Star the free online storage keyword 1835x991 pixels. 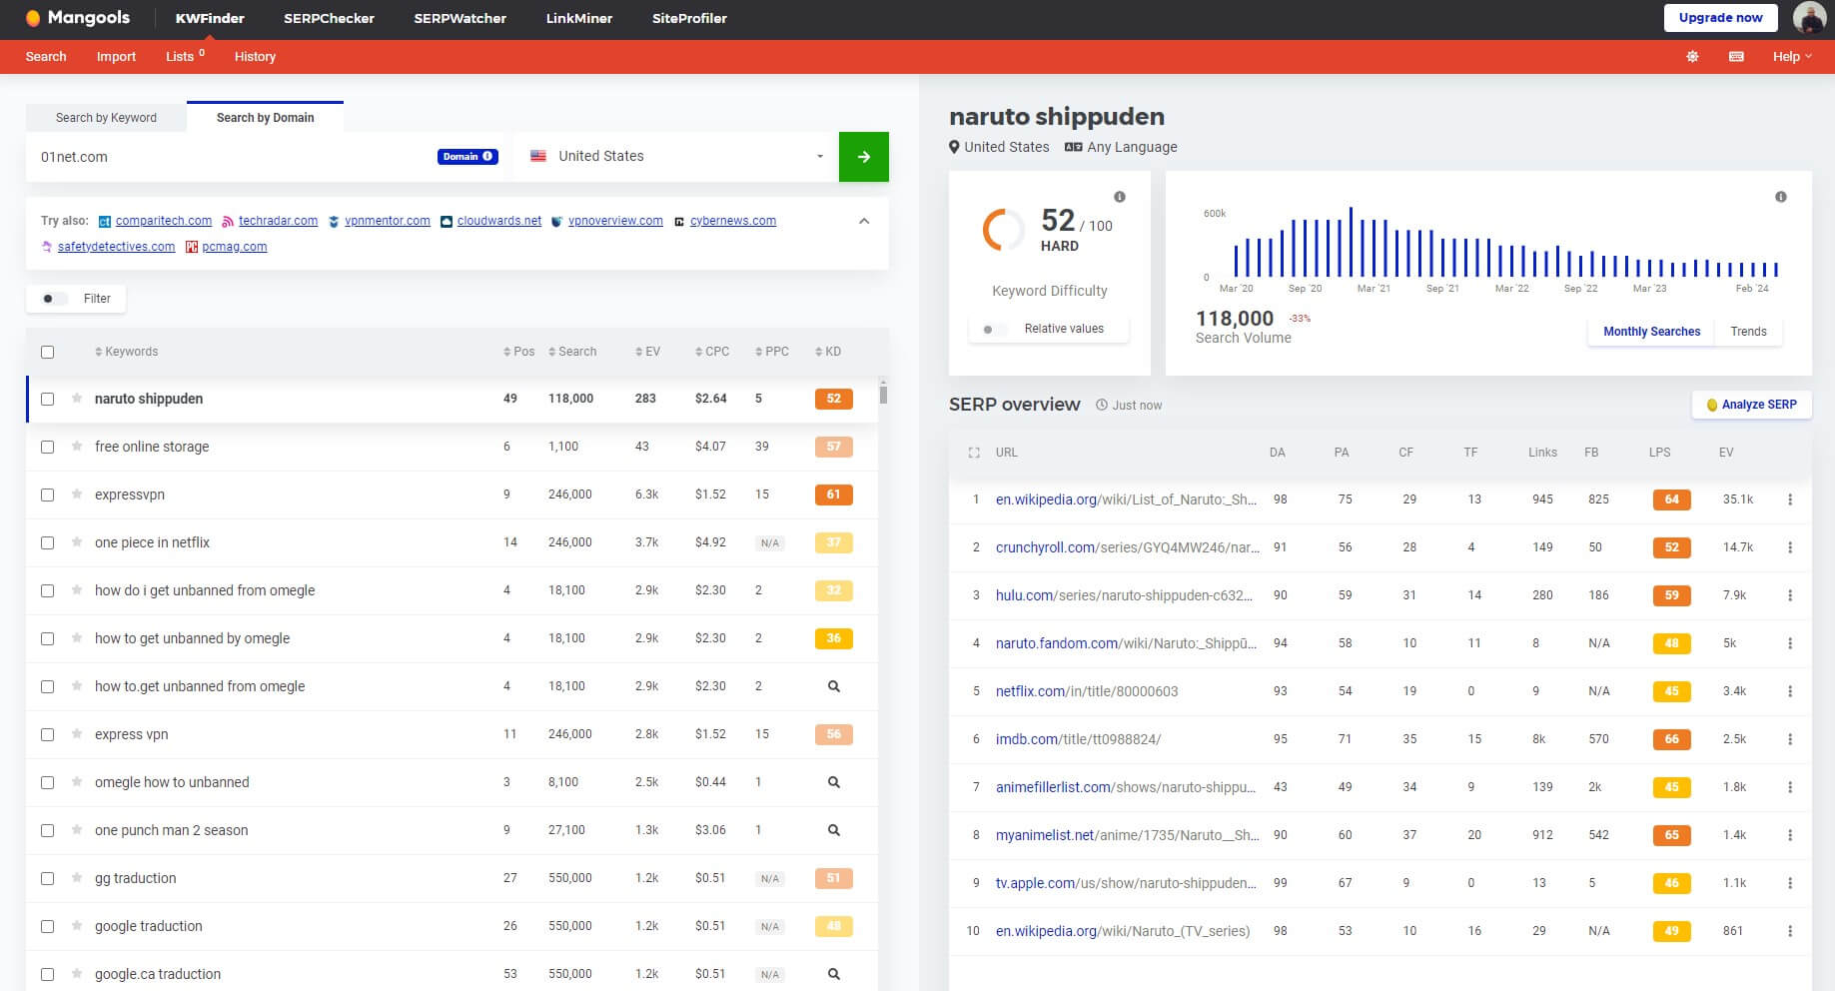[x=77, y=447]
